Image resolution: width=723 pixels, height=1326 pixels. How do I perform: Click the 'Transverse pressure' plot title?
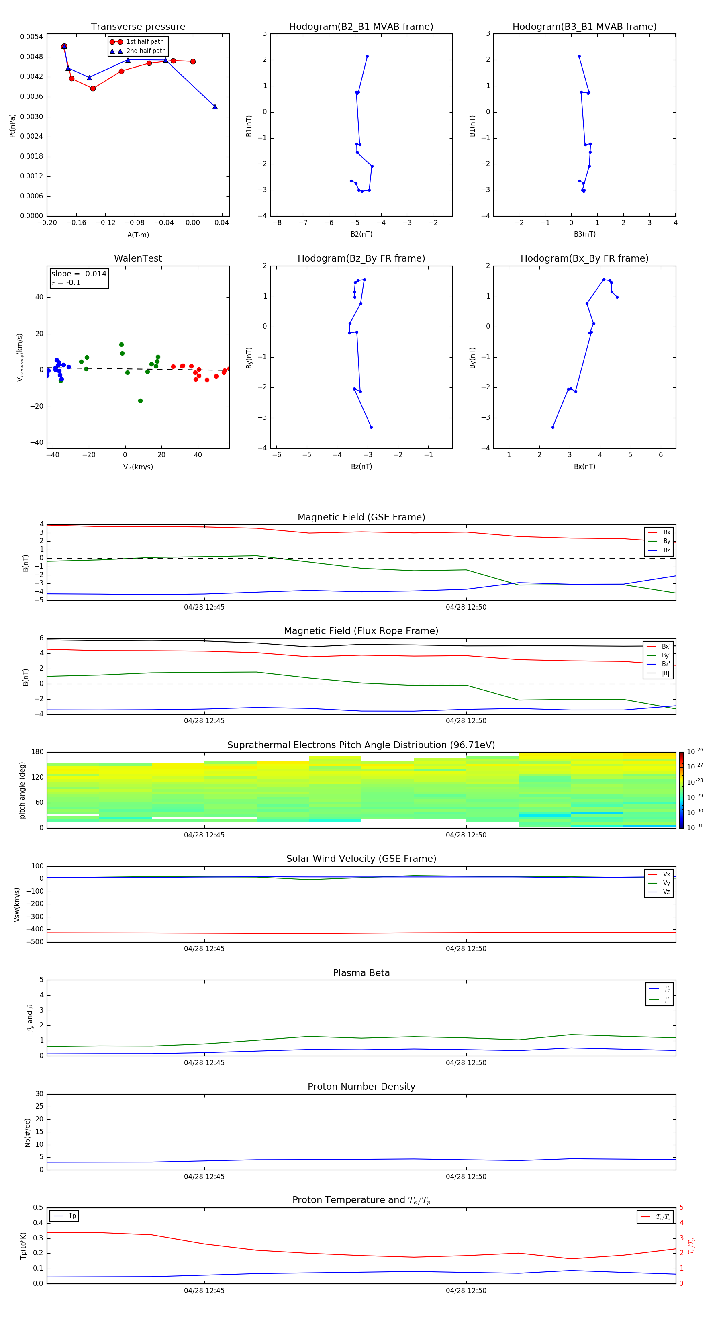pyautogui.click(x=138, y=27)
